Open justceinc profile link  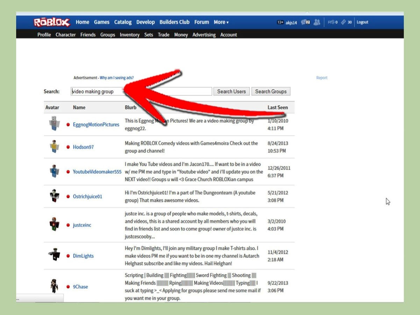[x=82, y=225]
